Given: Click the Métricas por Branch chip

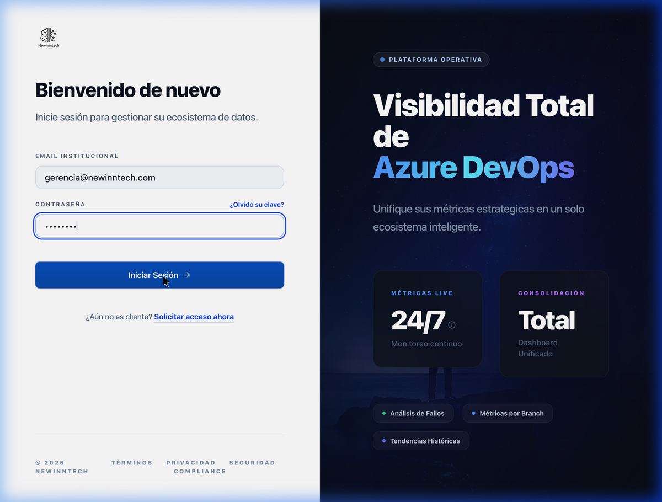Looking at the screenshot, I should click(x=508, y=413).
